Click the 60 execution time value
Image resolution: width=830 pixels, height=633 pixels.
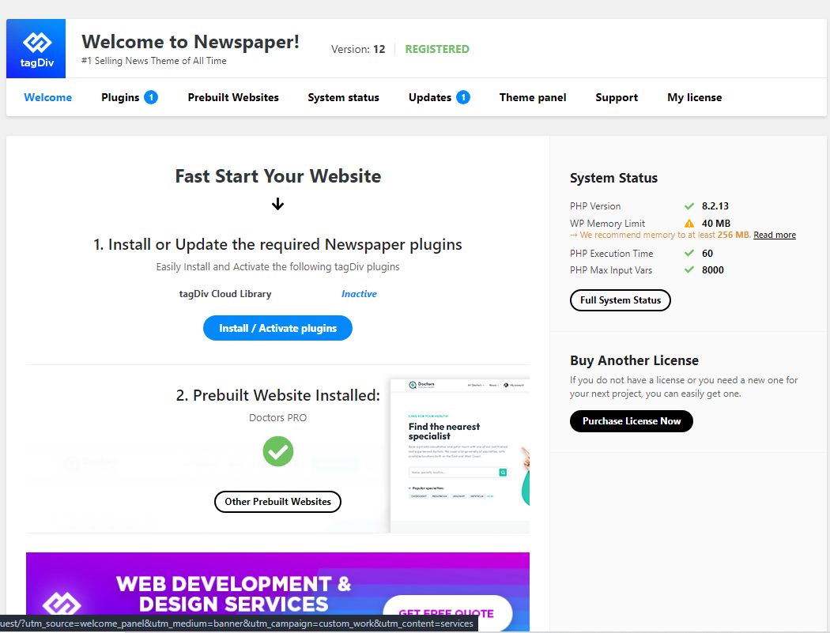707,254
